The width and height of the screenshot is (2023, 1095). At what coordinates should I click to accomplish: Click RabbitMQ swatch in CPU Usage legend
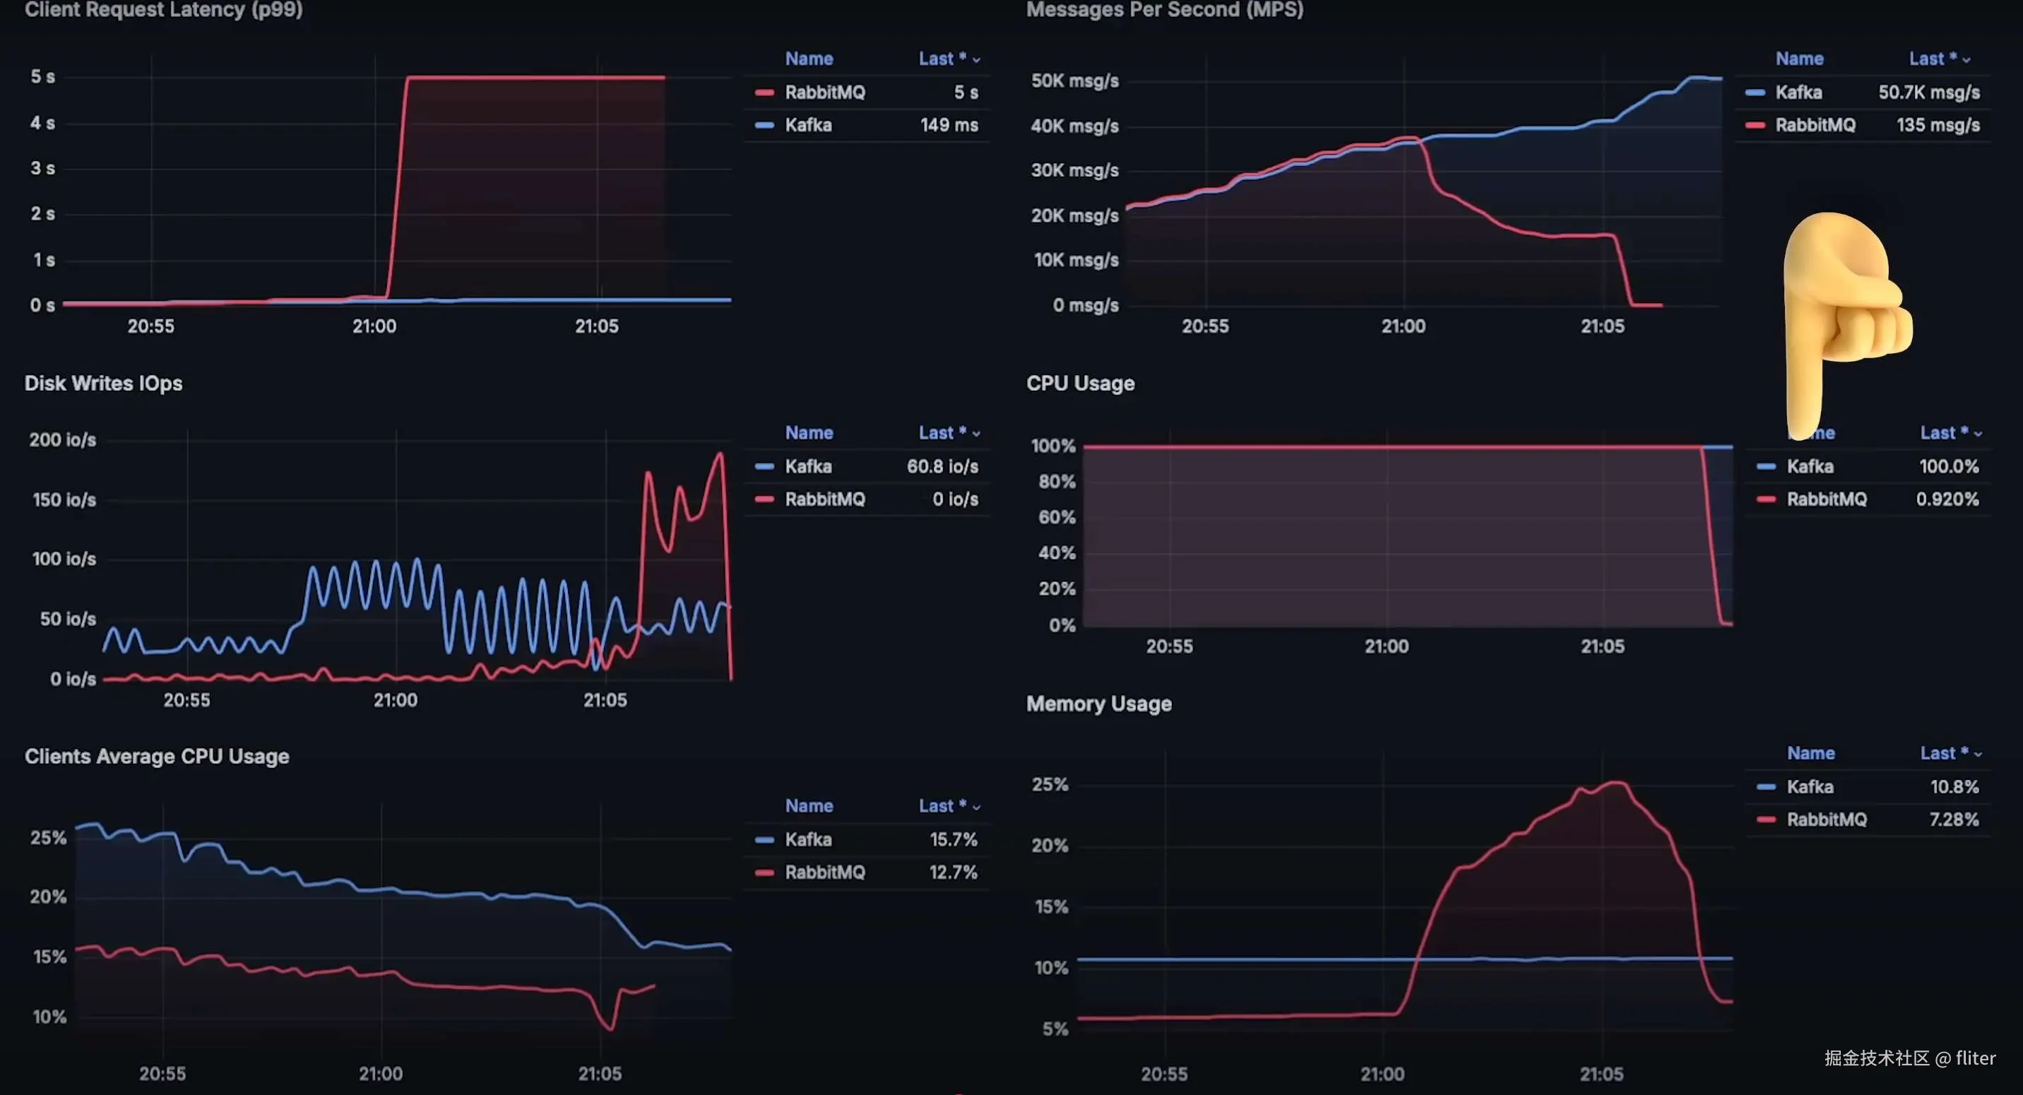[x=1766, y=499]
